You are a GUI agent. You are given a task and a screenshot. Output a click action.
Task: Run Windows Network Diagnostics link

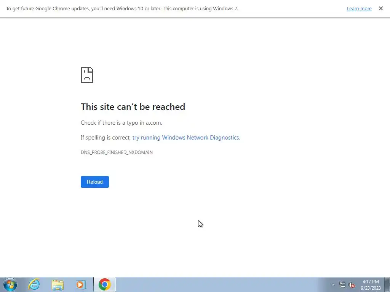tap(186, 138)
